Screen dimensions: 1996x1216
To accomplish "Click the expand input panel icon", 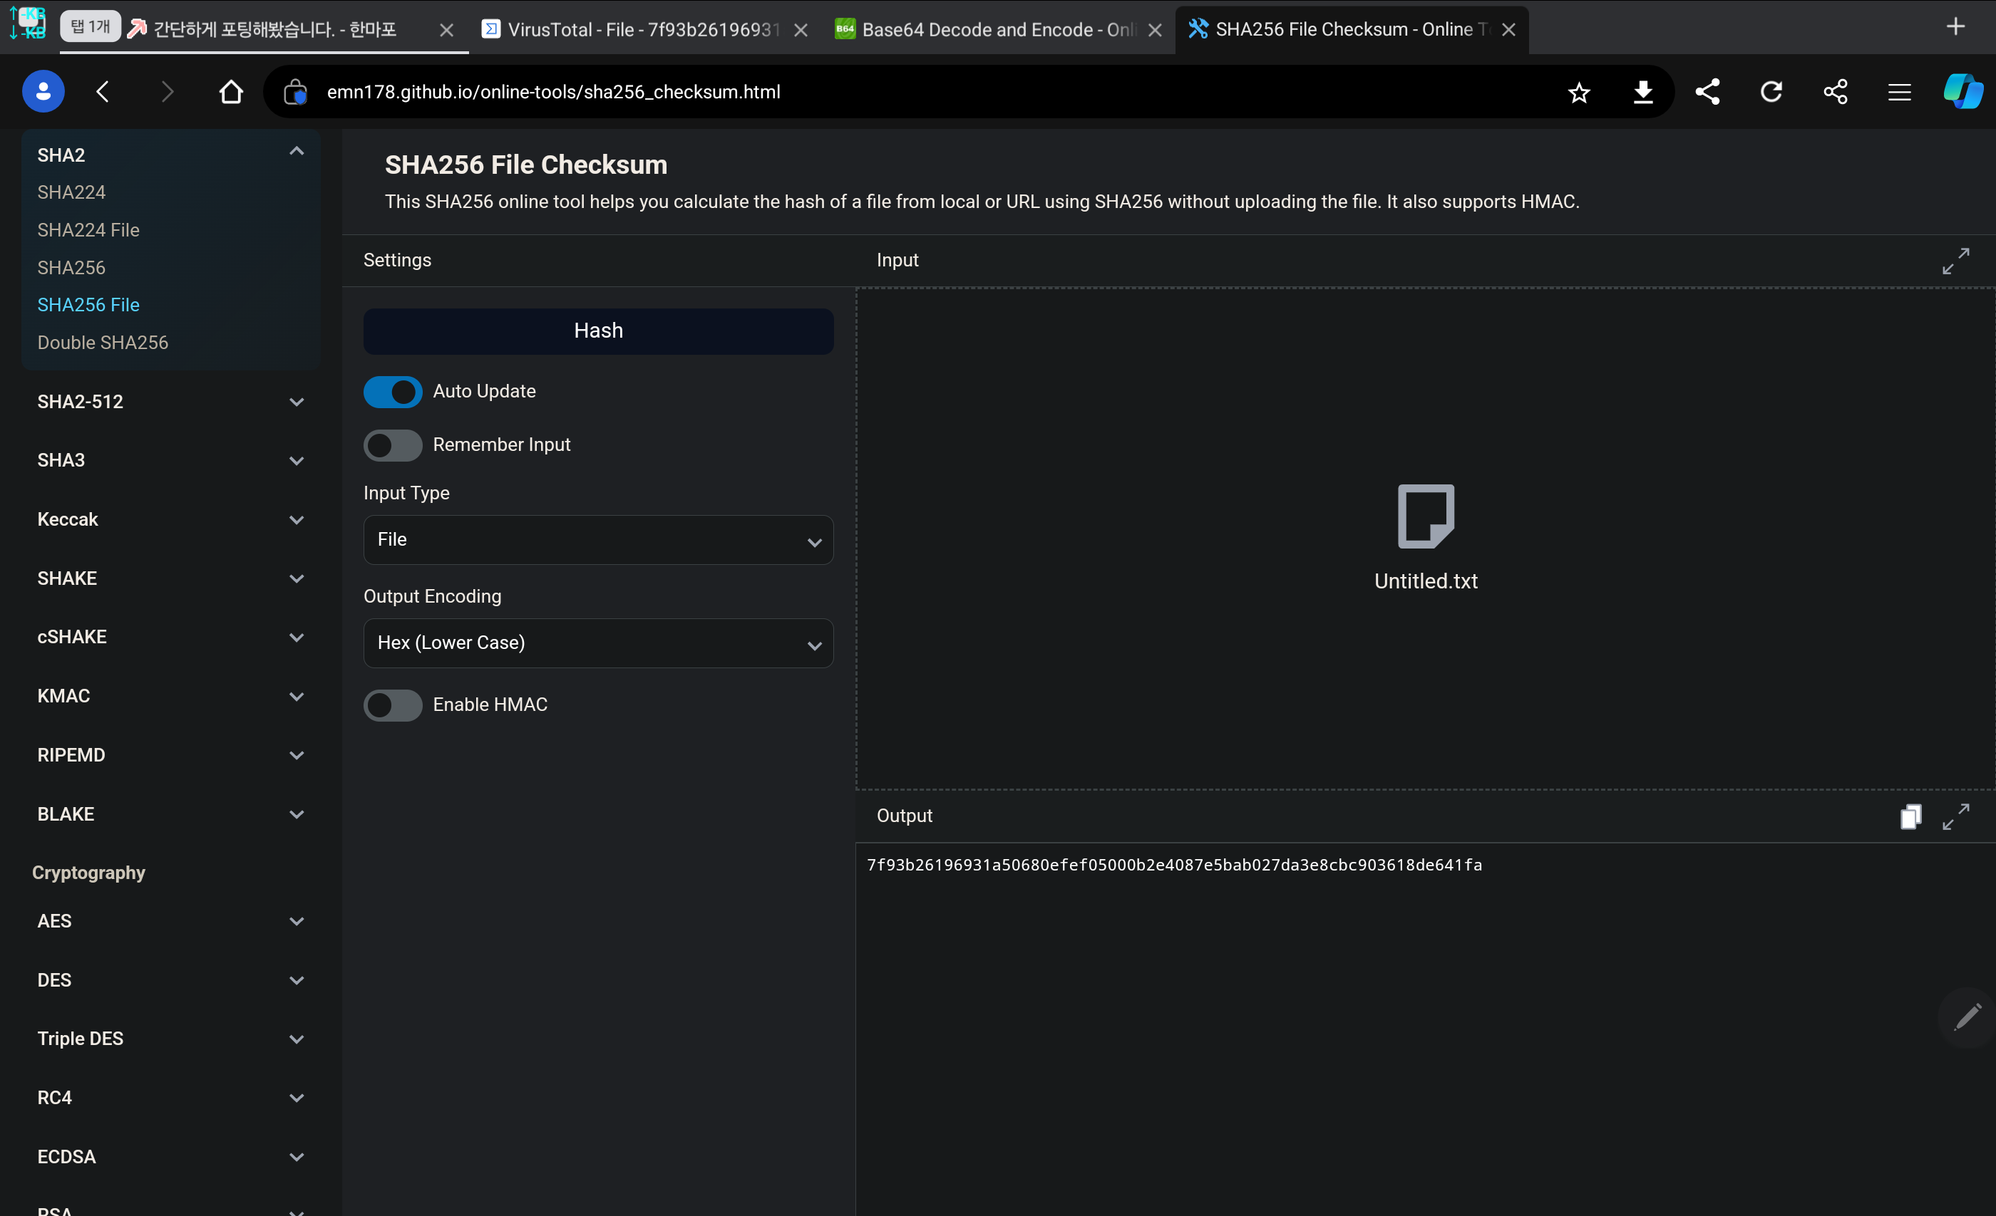I will 1956,261.
